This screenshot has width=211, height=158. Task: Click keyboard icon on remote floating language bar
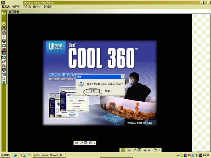[76, 143]
